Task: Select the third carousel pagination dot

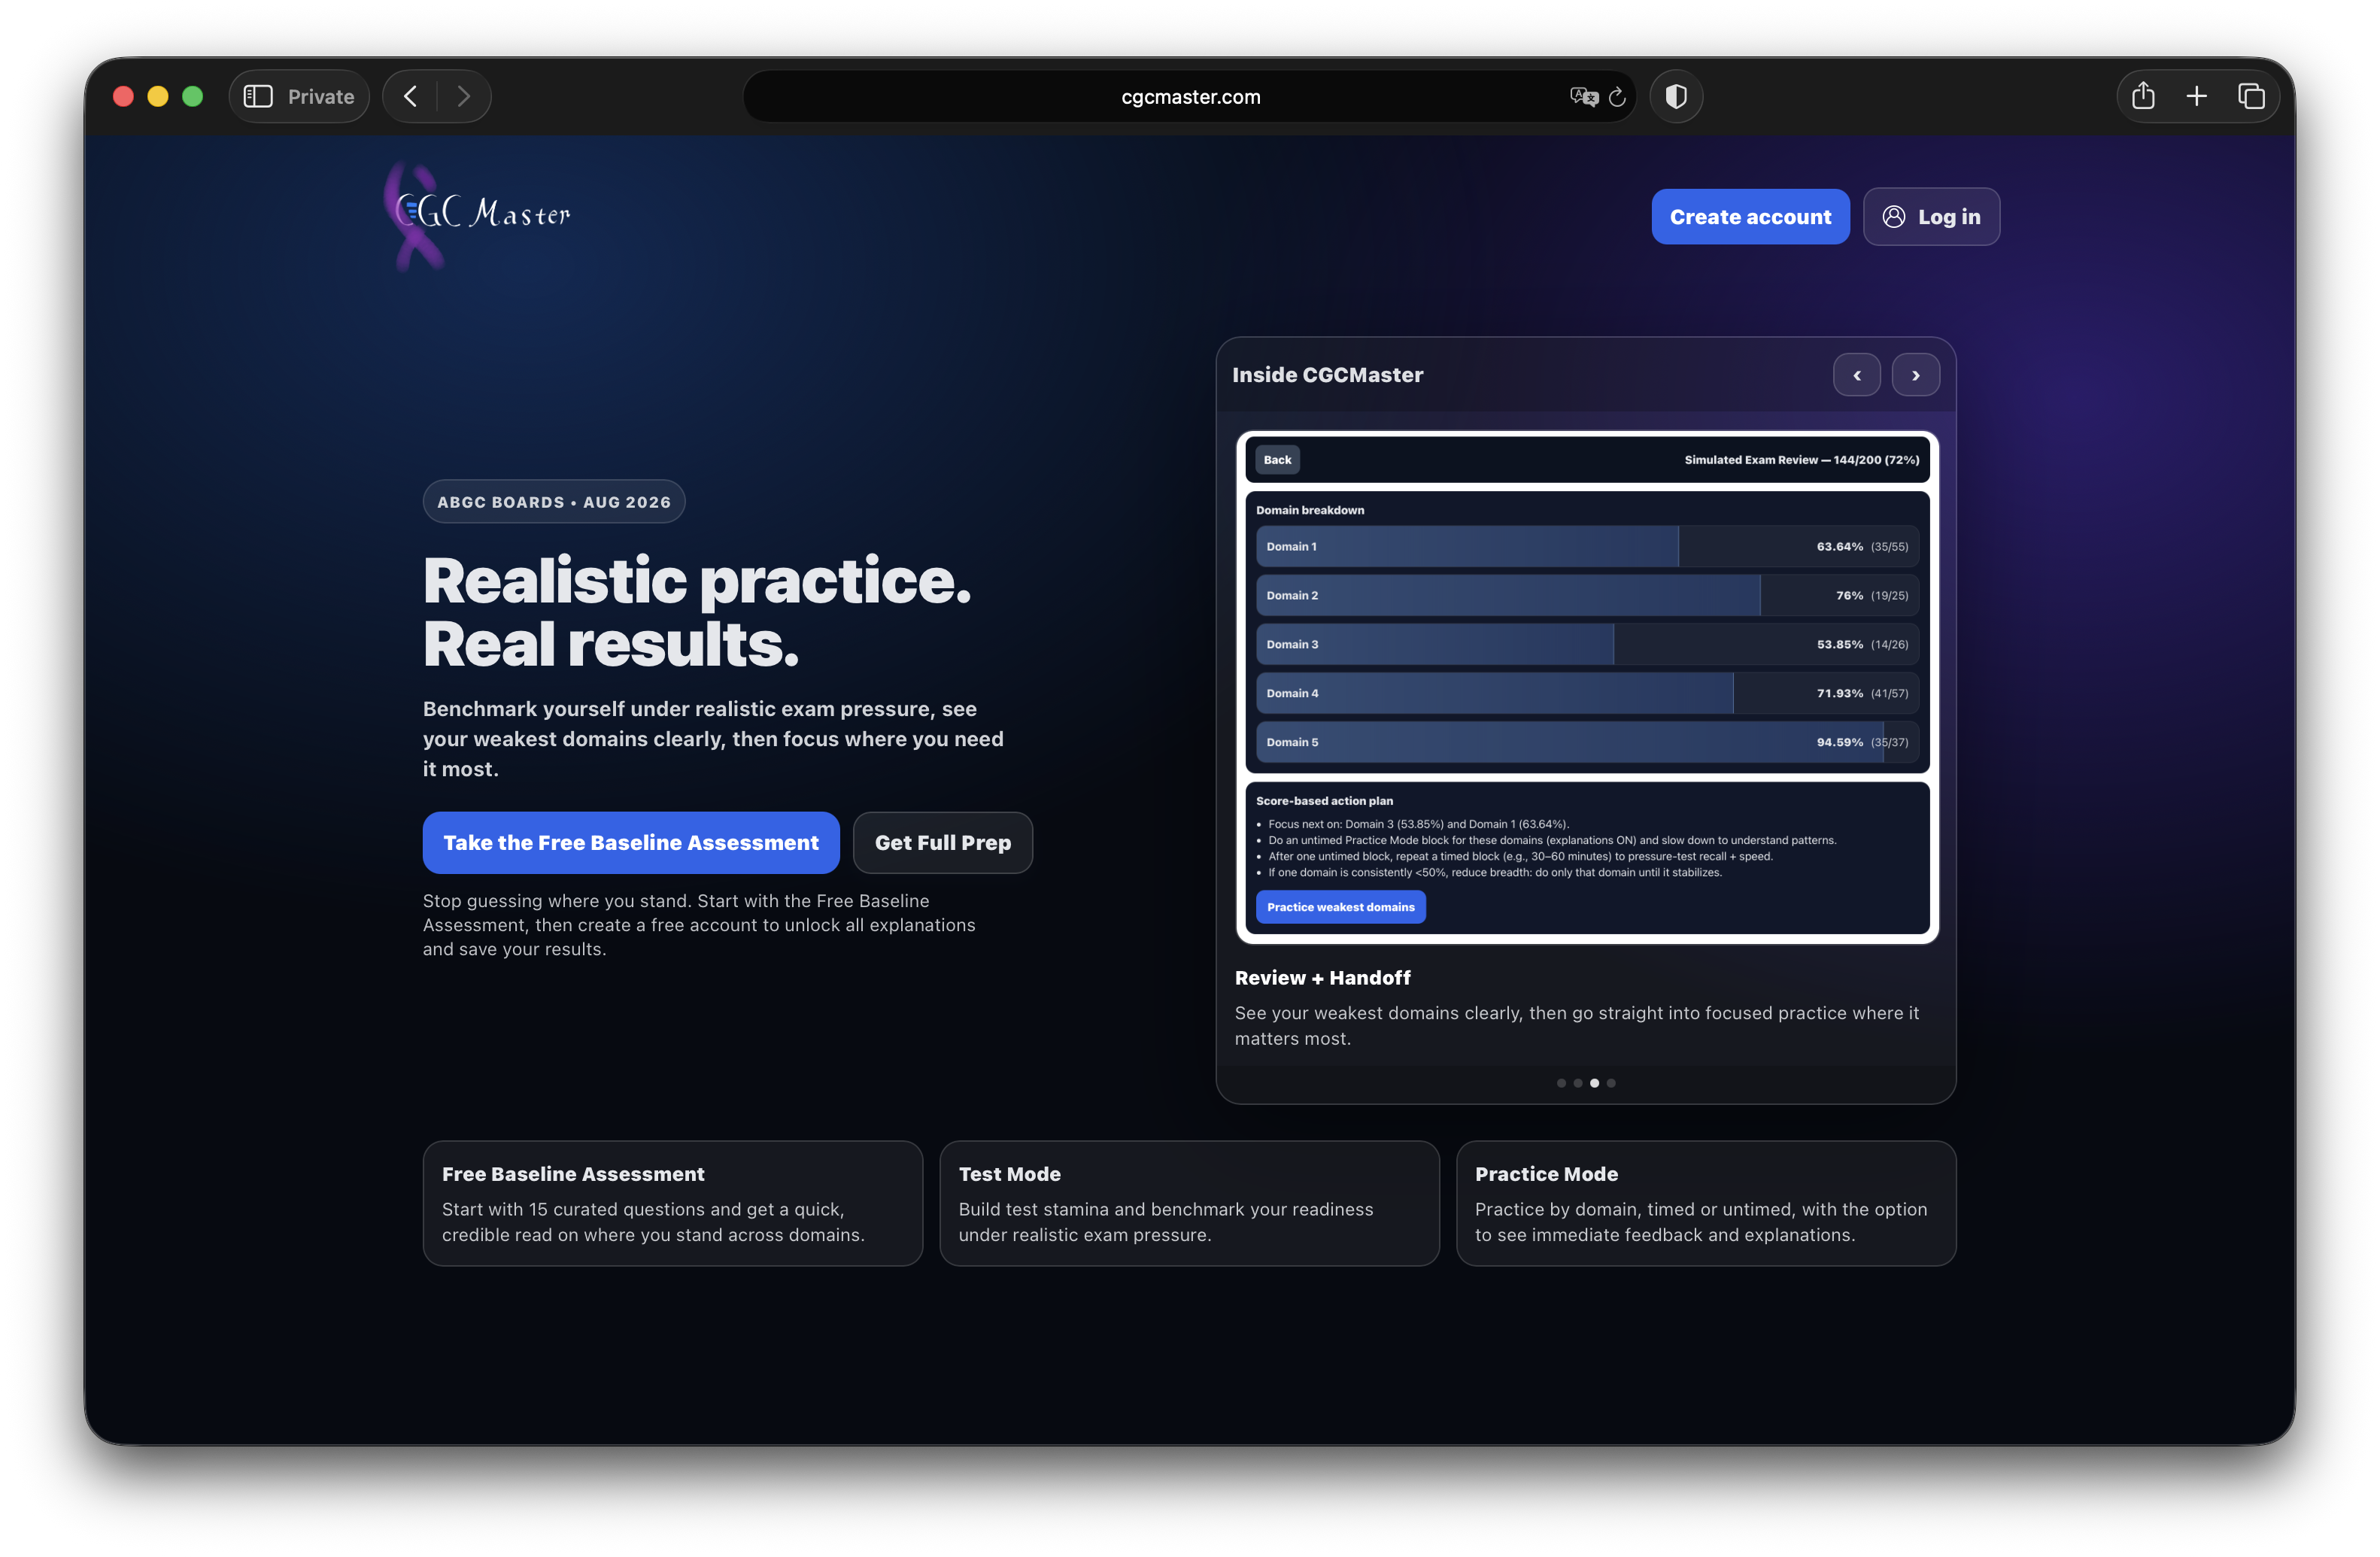Action: coord(1594,1083)
